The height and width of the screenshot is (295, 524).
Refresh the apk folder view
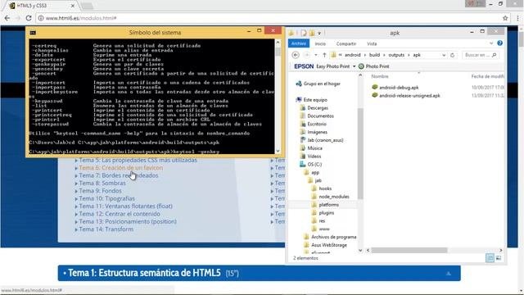453,55
